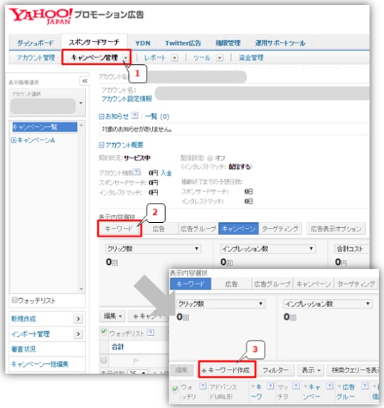Check the row checkbox below 合計
The height and width of the screenshot is (408, 384).
(103, 360)
